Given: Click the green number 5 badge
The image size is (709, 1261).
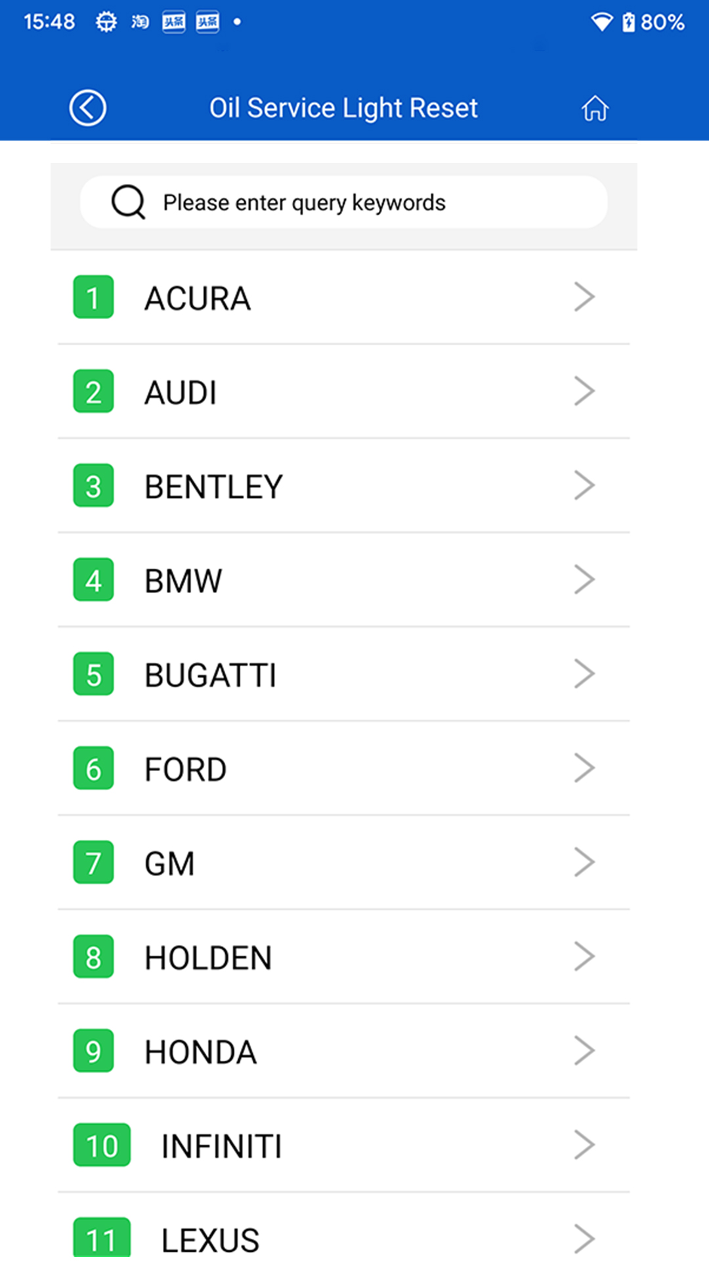Looking at the screenshot, I should [93, 675].
